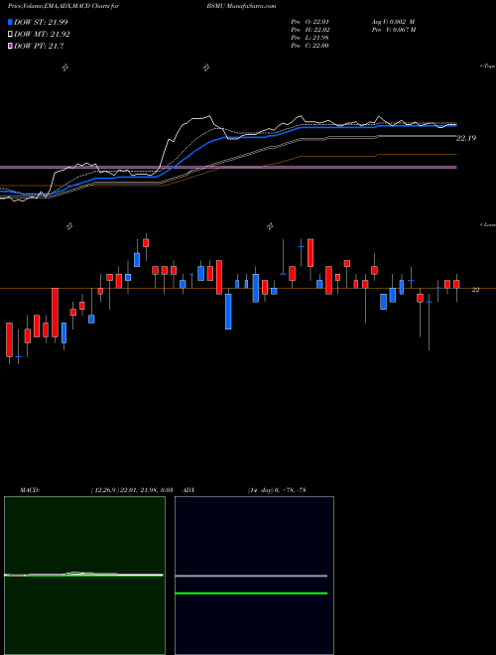Click the ADX '(14 day) 0, +78, -78' values

tap(277, 490)
